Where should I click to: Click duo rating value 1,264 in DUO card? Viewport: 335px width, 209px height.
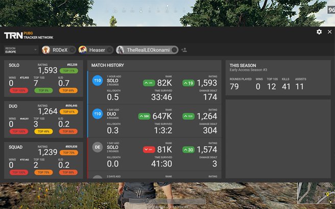(47, 111)
